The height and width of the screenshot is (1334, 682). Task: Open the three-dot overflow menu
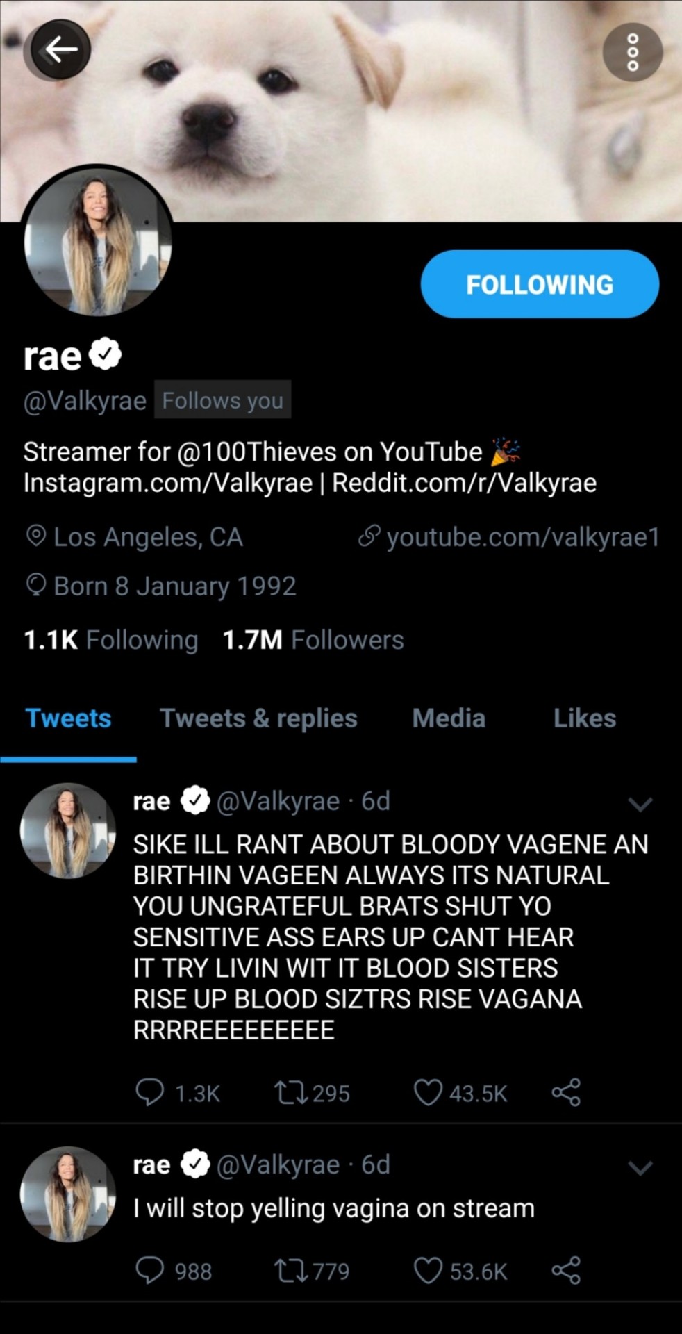[632, 52]
